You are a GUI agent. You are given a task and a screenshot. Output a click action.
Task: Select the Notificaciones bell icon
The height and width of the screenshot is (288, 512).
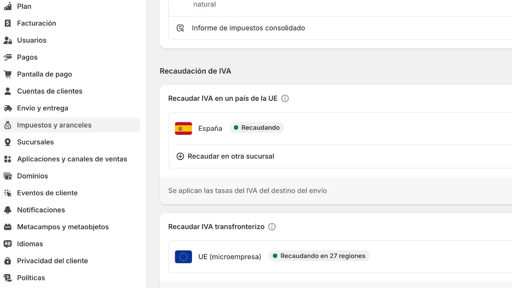[7, 210]
